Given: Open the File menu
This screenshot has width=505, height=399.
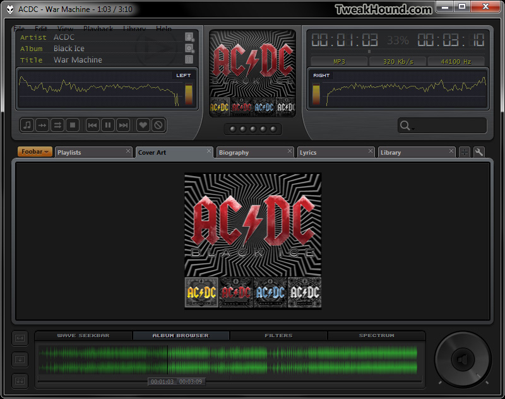Looking at the screenshot, I should click(x=19, y=28).
